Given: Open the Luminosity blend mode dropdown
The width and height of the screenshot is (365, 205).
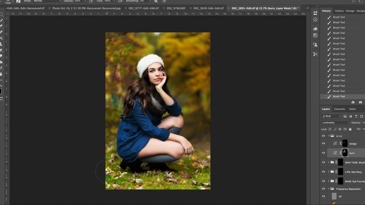Looking at the screenshot, I should (x=335, y=123).
